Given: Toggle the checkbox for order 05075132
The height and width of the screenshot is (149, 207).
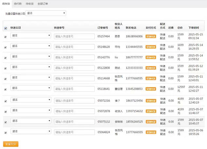Looking at the screenshot, I should 5,122.
